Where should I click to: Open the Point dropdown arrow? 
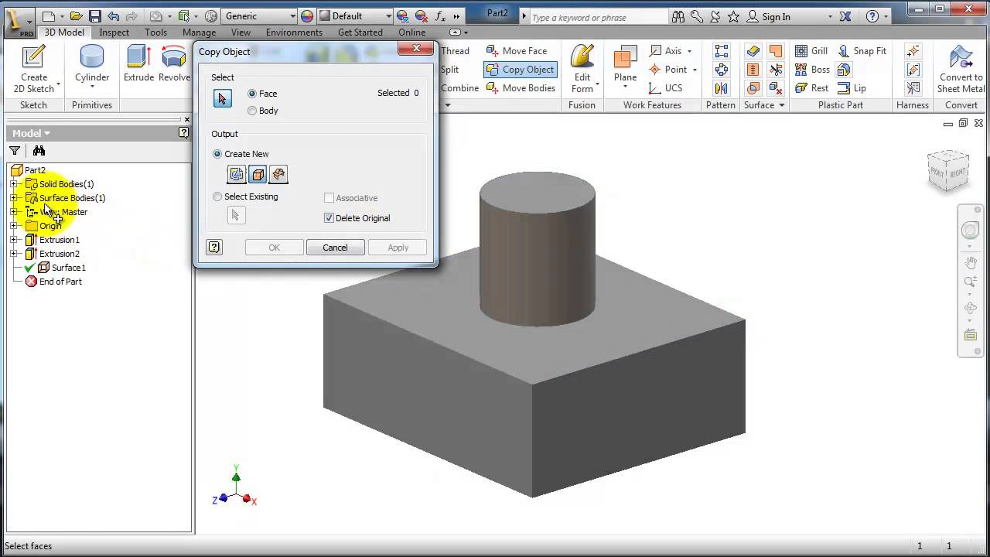coord(695,70)
